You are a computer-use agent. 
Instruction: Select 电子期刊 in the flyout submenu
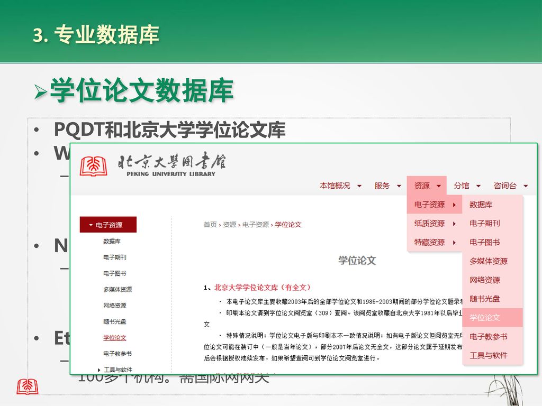(x=492, y=224)
